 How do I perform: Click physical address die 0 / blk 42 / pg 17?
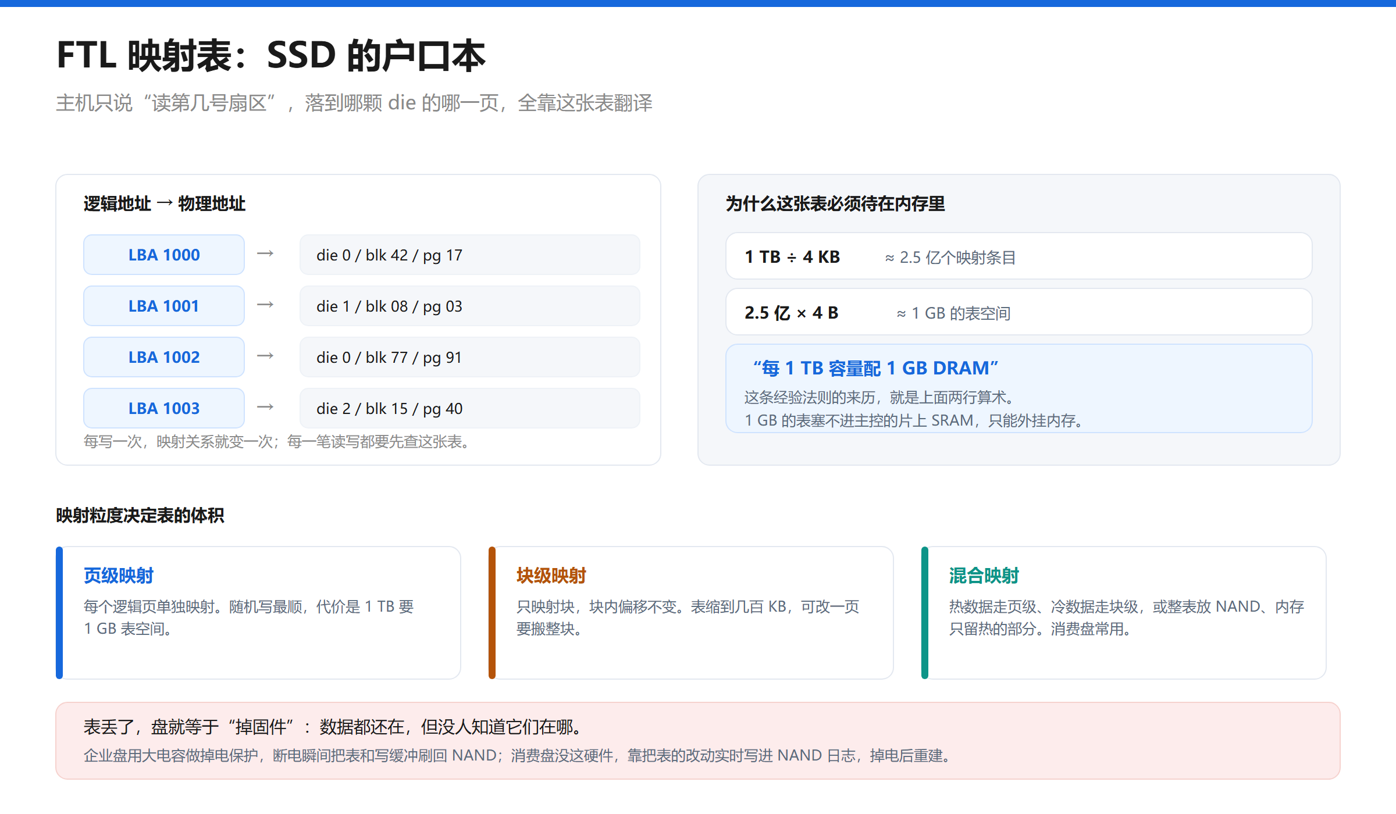coord(470,255)
